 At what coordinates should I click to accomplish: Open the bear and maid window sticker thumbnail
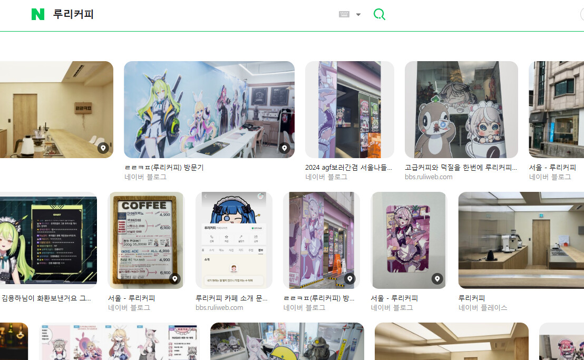coord(462,110)
